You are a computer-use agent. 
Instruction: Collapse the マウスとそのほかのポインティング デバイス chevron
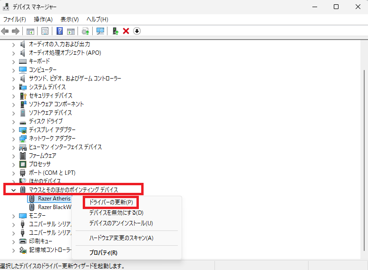point(14,190)
